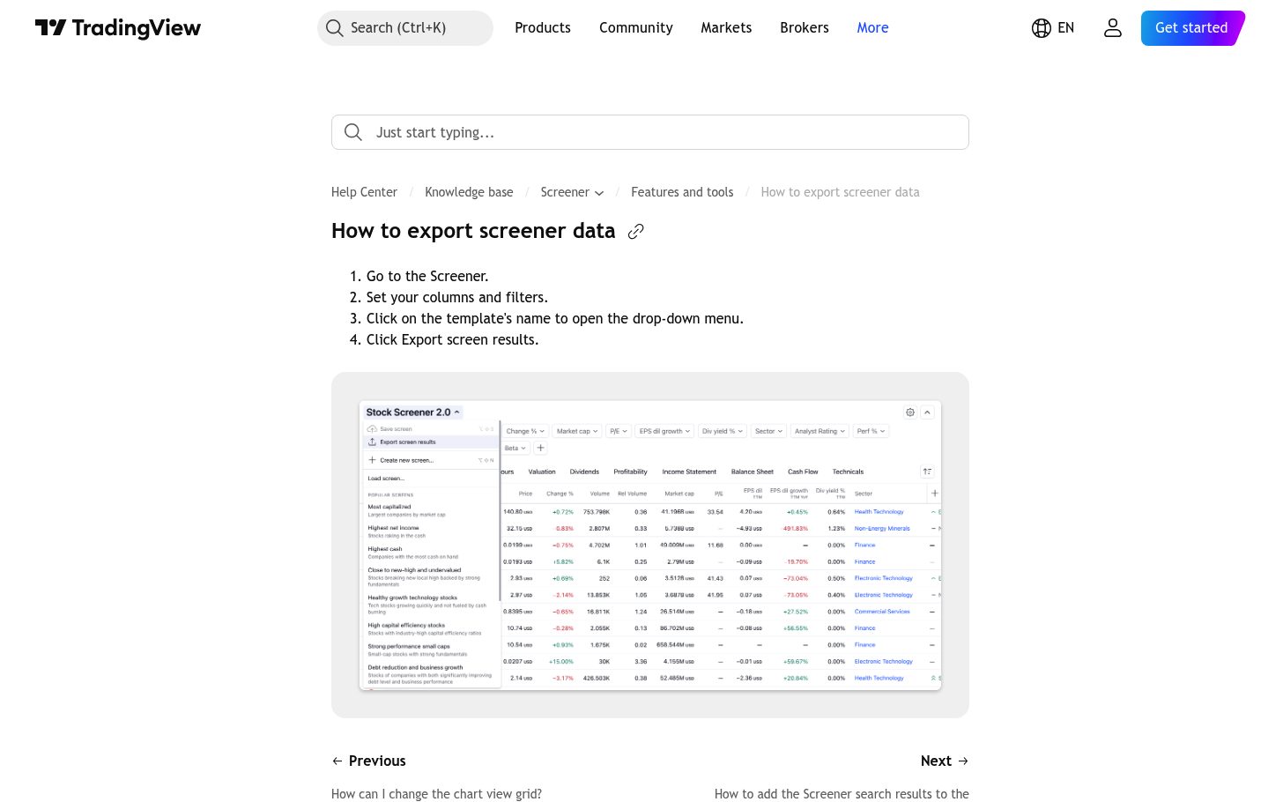The image size is (1283, 802).
Task: Open the Brokers menu
Action: coord(805,28)
